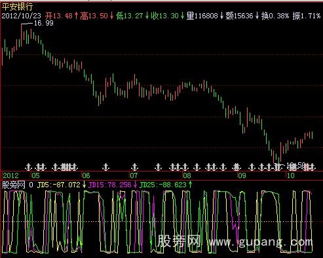Click the low price 低13.27 value

point(130,16)
